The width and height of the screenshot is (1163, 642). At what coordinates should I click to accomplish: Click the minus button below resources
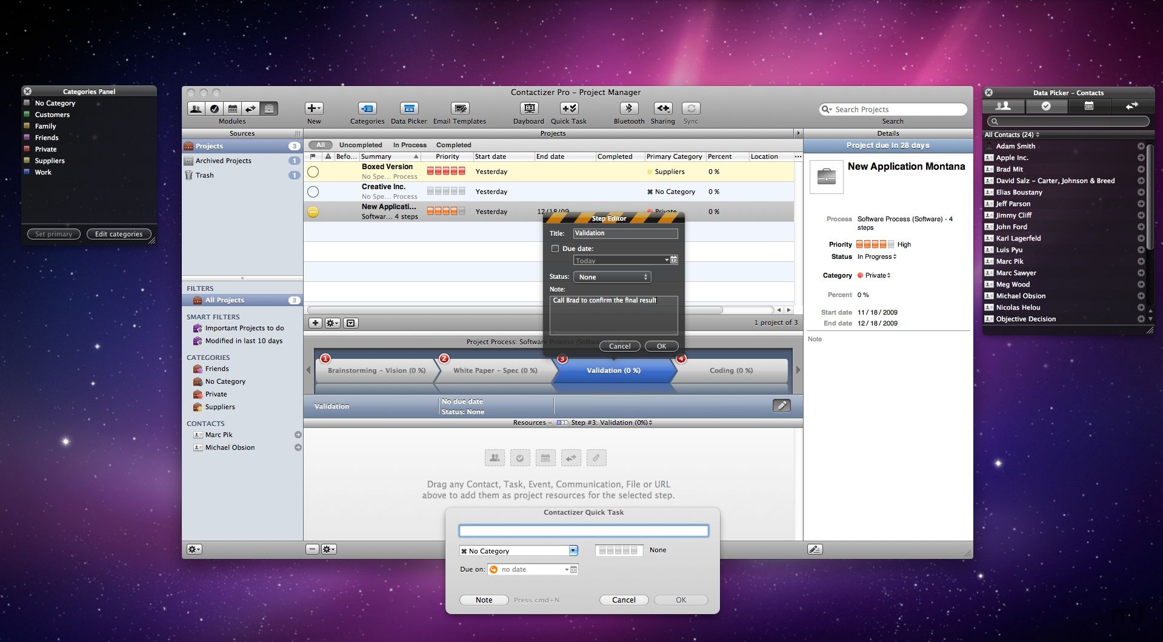pyautogui.click(x=312, y=549)
